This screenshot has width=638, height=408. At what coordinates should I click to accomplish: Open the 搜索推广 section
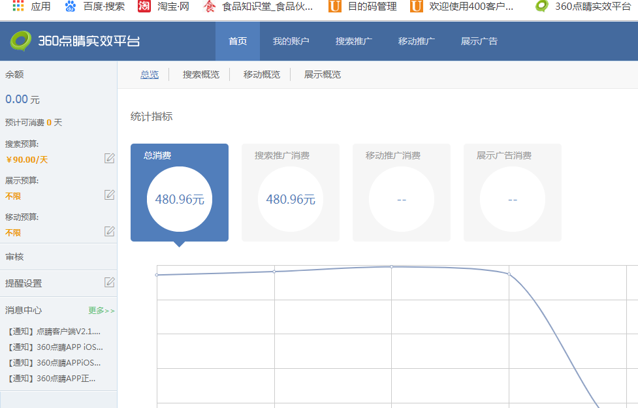pos(353,41)
